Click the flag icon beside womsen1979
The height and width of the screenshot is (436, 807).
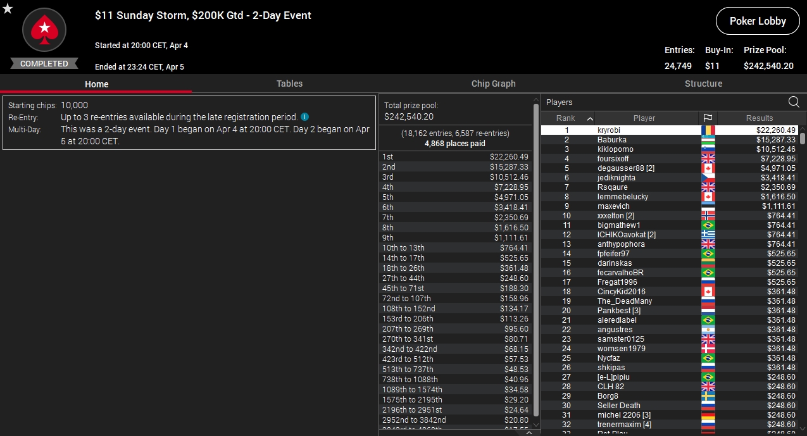(x=708, y=349)
